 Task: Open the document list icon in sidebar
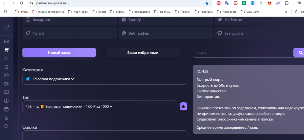(x=6, y=67)
